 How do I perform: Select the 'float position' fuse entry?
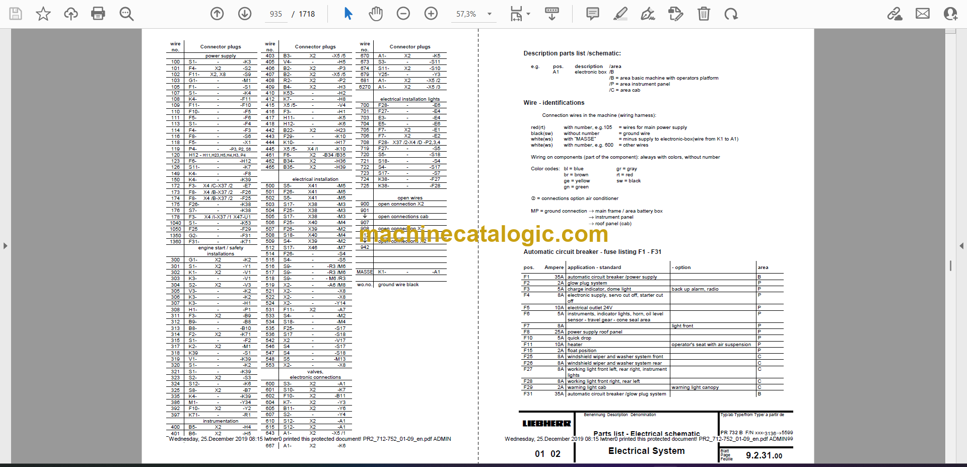[x=582, y=351]
